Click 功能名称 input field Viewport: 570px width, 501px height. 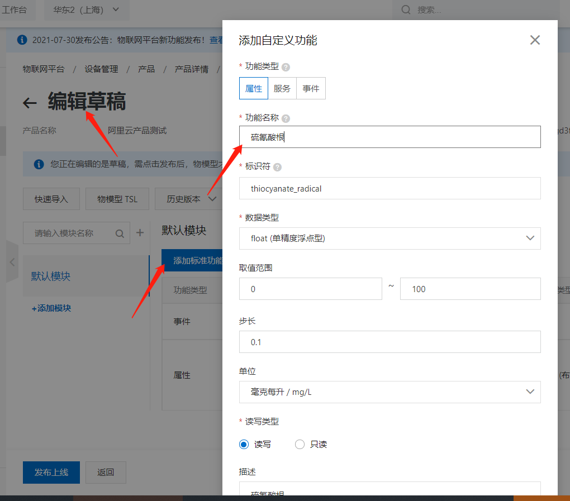[x=389, y=137]
